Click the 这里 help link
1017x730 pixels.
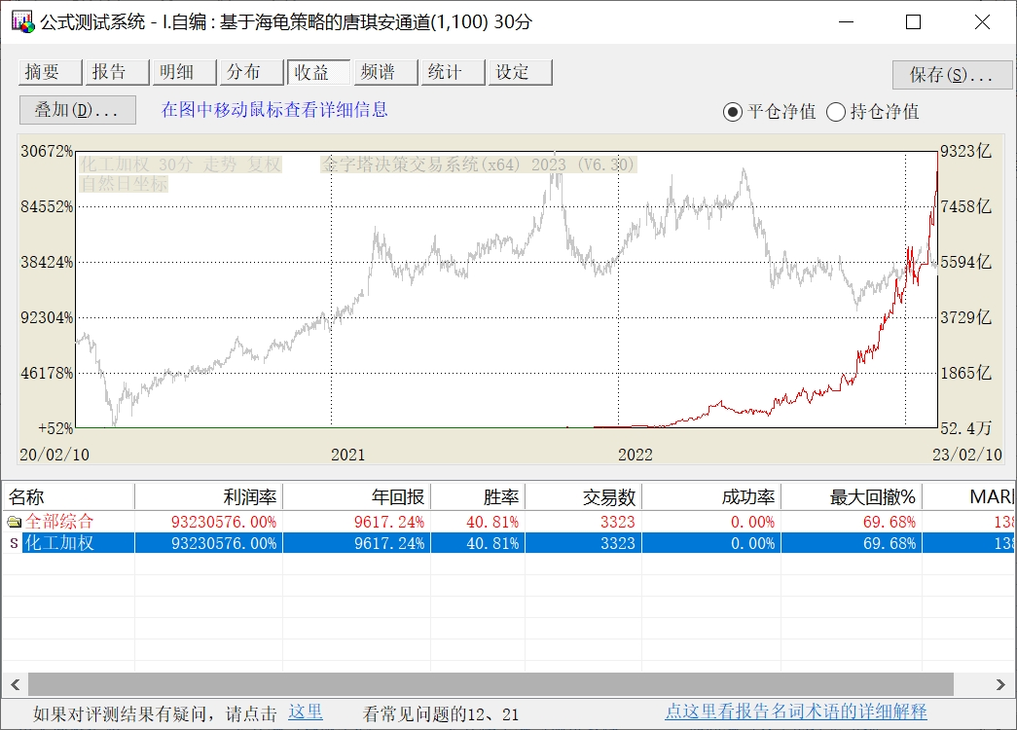pyautogui.click(x=305, y=712)
